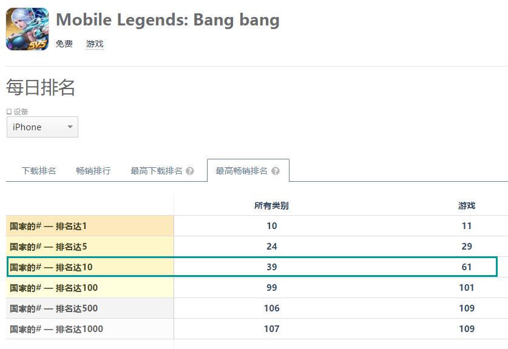The height and width of the screenshot is (349, 508).
Task: Click the Mobile Legends: Bang bang title
Action: (x=168, y=20)
